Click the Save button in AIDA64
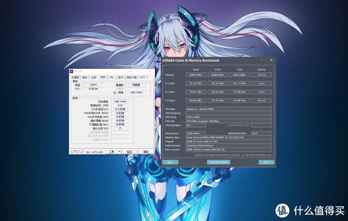Screen dimensions: 348x221 click(170, 162)
